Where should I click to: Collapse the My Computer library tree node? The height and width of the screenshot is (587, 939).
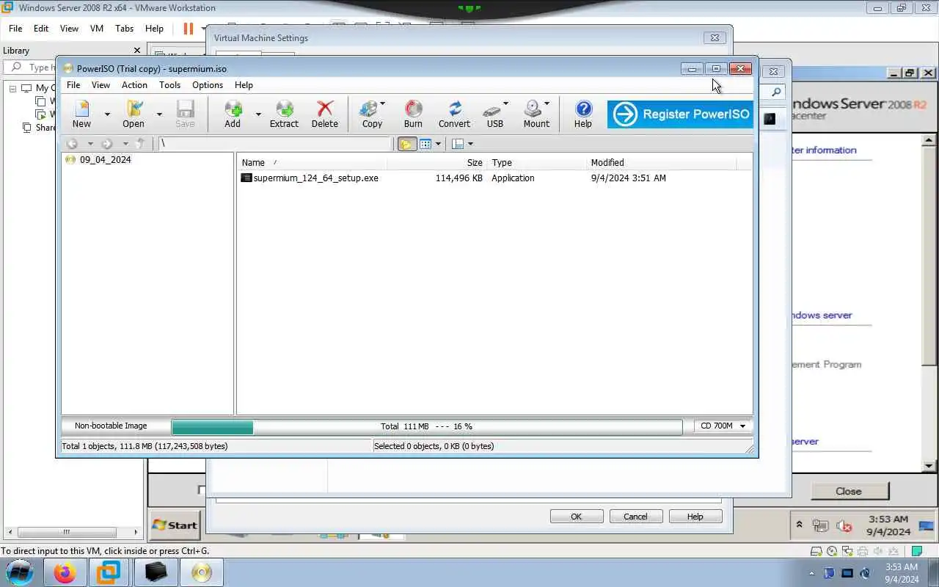click(12, 88)
